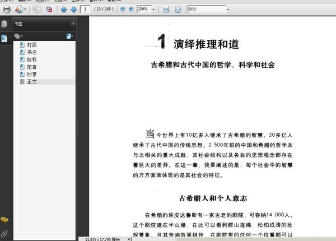Open the Comments panel icon
This screenshot has width=336, height=241.
pyautogui.click(x=4, y=220)
